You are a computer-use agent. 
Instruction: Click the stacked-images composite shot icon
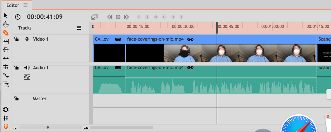[x=95, y=17]
